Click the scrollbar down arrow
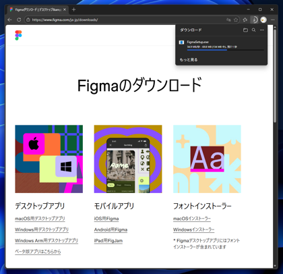 (275, 266)
